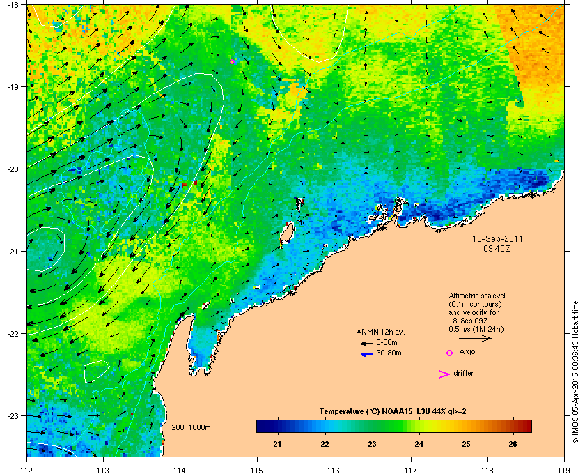The image size is (585, 474).
Task: Click the 'Altimetric sealevel' legend text
Action: tap(477, 296)
